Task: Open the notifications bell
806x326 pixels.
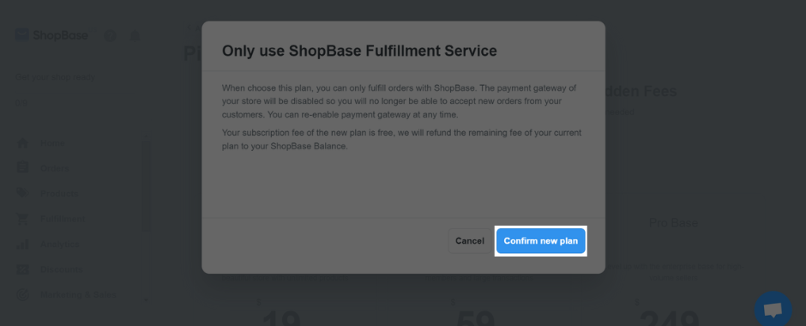Action: click(135, 35)
